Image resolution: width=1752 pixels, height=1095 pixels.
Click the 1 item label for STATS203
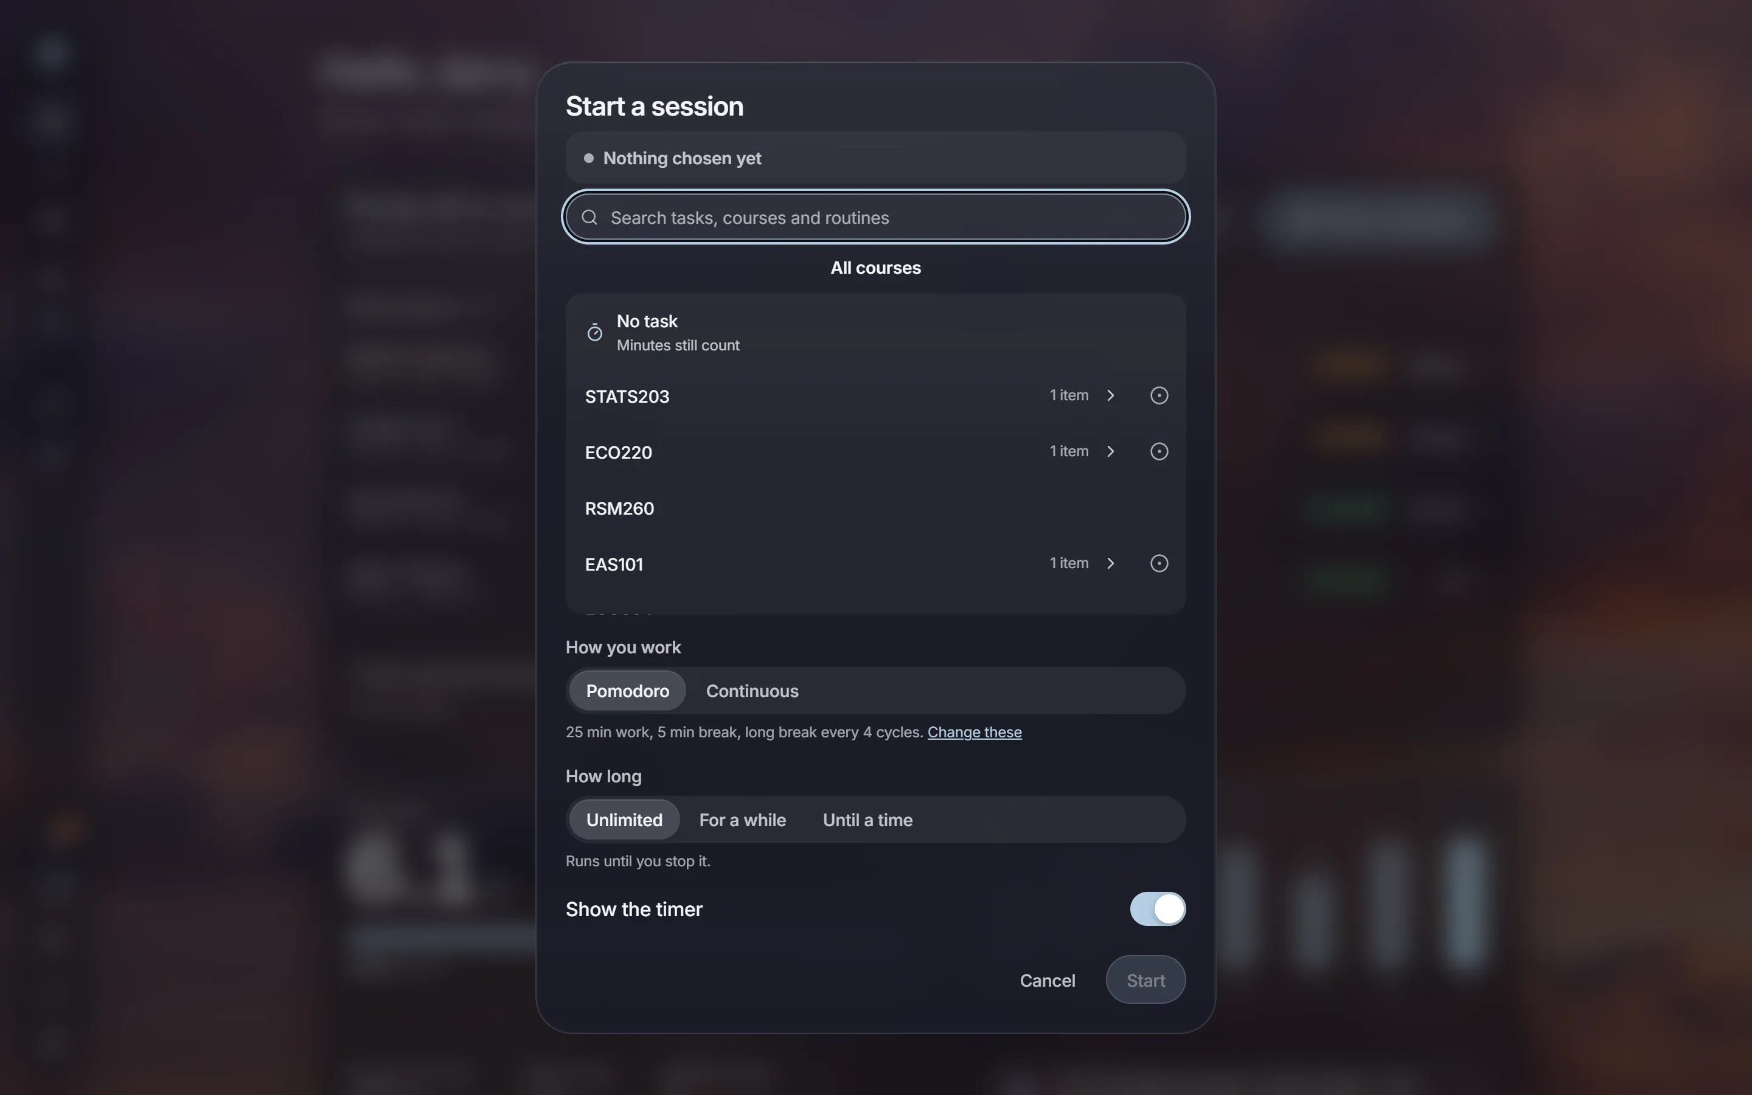pos(1069,395)
